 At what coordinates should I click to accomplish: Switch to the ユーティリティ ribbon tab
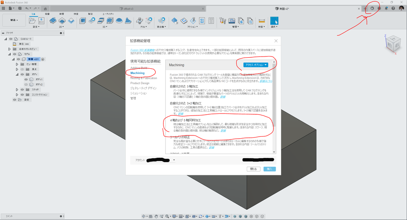point(108,14)
